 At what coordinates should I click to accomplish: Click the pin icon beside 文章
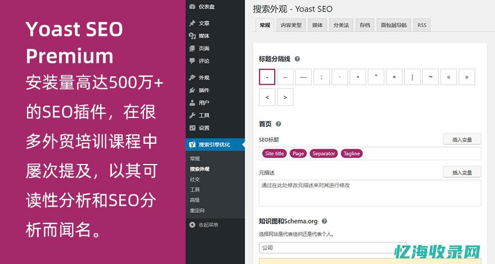click(192, 24)
